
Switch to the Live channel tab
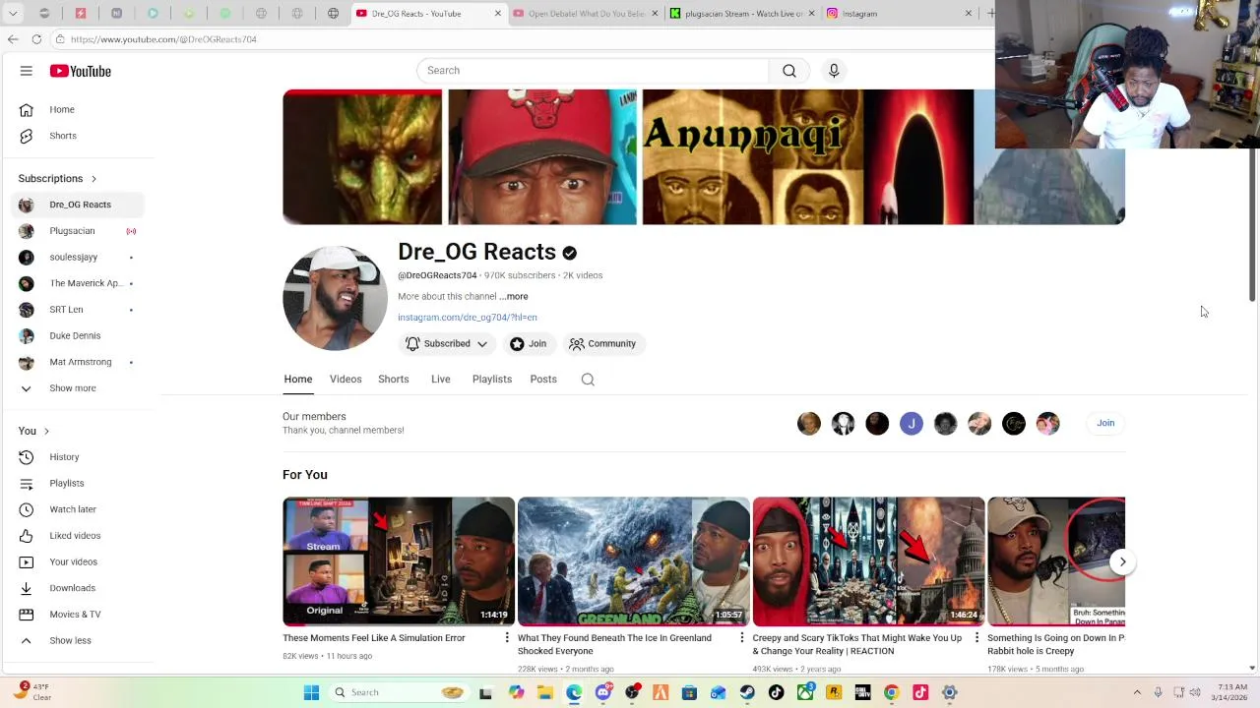click(x=441, y=380)
